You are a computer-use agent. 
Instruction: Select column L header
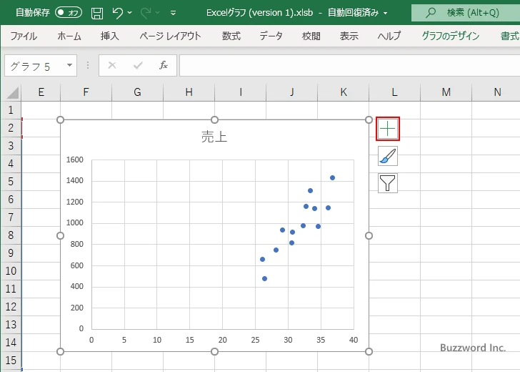394,92
